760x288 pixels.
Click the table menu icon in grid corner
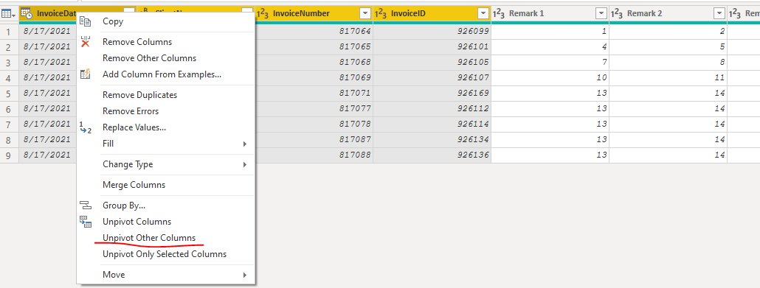[x=9, y=14]
